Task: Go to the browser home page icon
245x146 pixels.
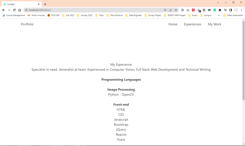Action: click(x=19, y=10)
